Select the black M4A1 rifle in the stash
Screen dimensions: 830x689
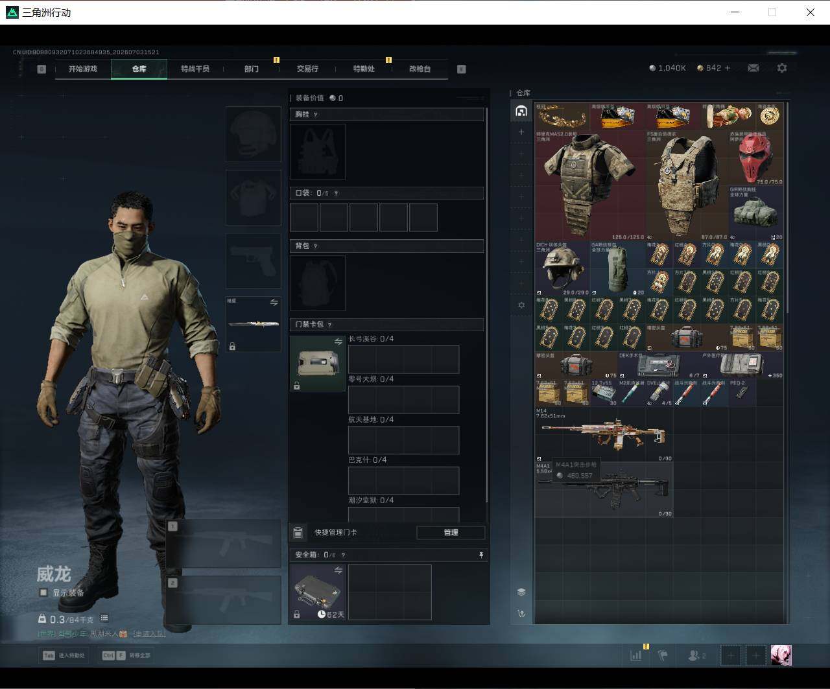[604, 489]
